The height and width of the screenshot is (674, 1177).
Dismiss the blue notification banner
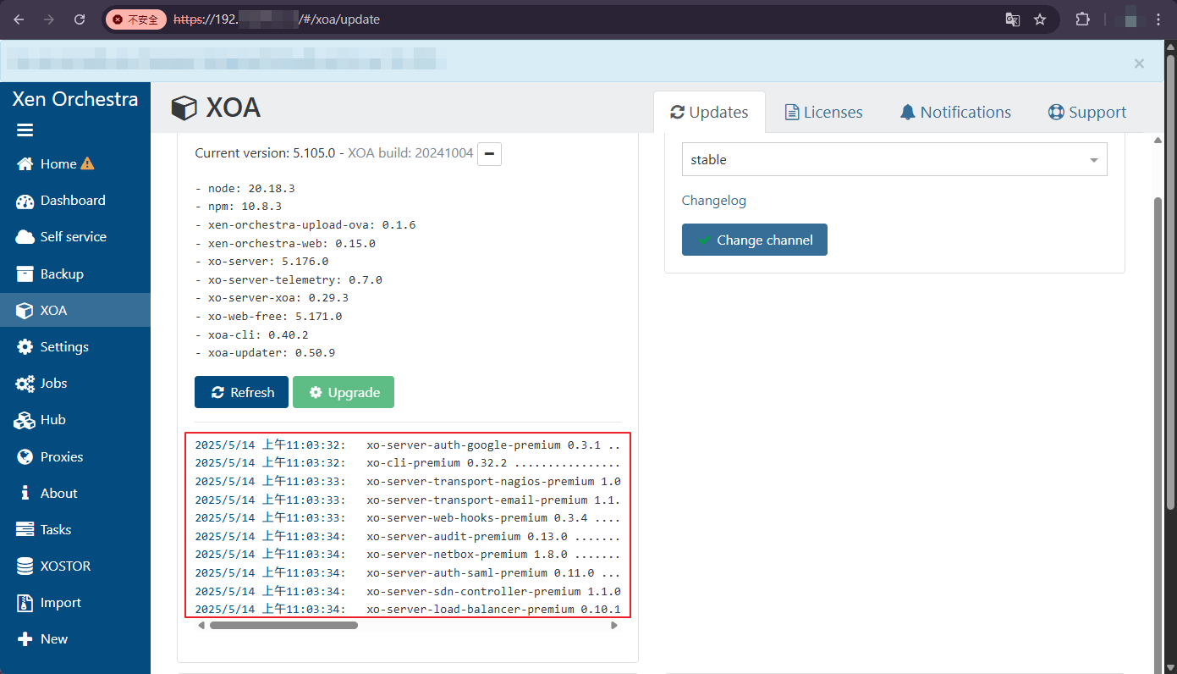(1139, 64)
